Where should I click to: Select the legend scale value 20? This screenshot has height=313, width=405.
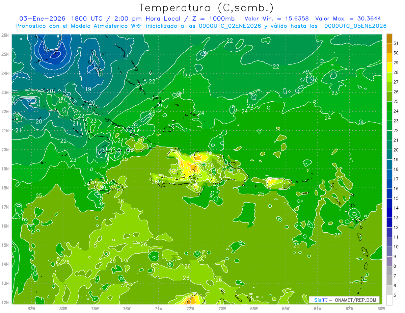click(x=396, y=150)
